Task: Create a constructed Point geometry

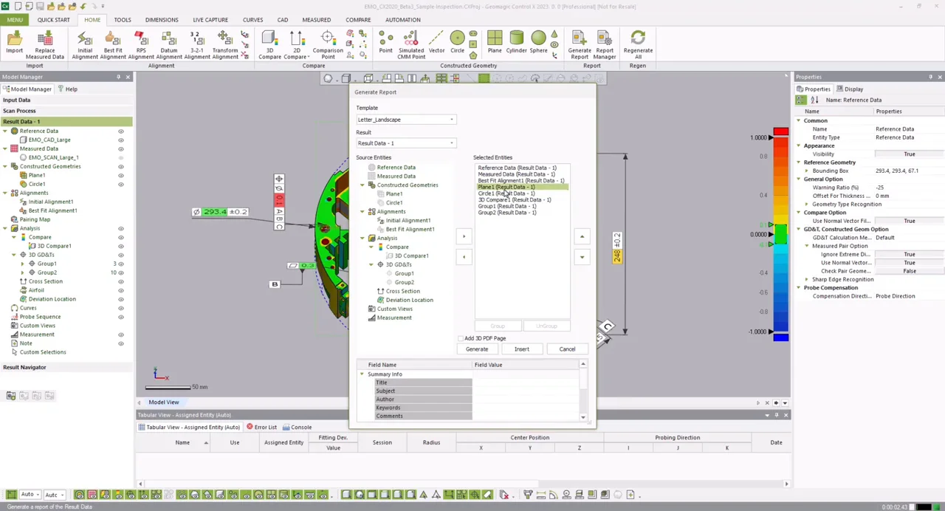Action: [x=385, y=43]
